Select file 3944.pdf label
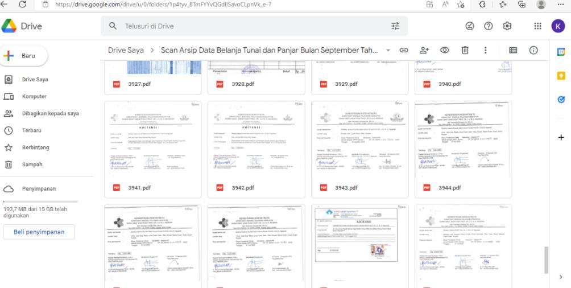This screenshot has height=288, width=571. point(450,188)
